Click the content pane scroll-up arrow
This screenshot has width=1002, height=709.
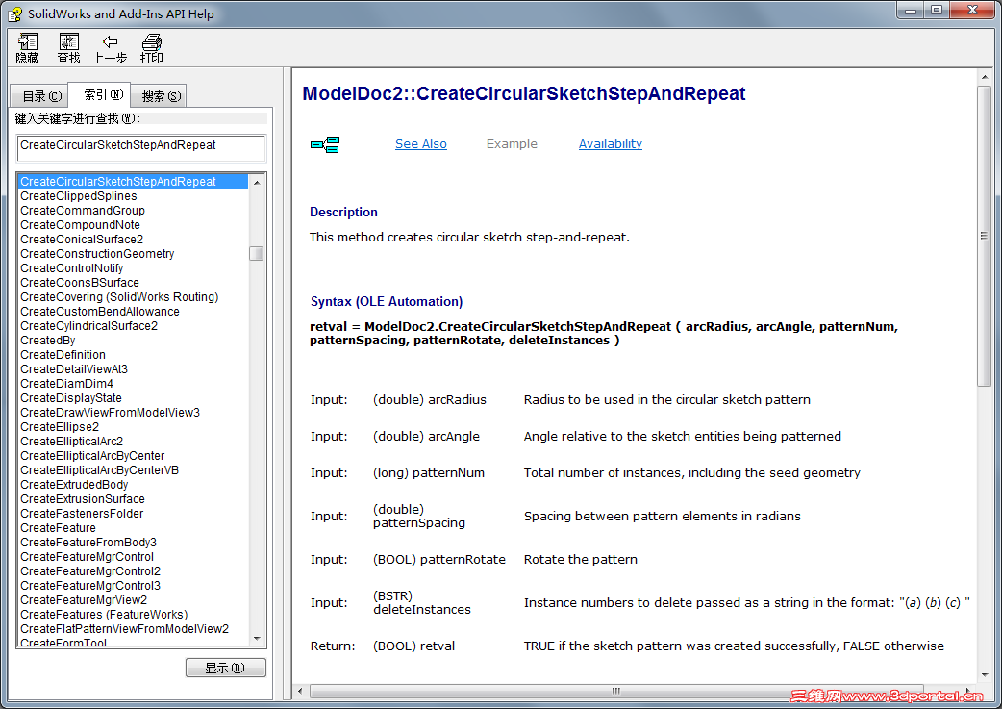pos(984,77)
